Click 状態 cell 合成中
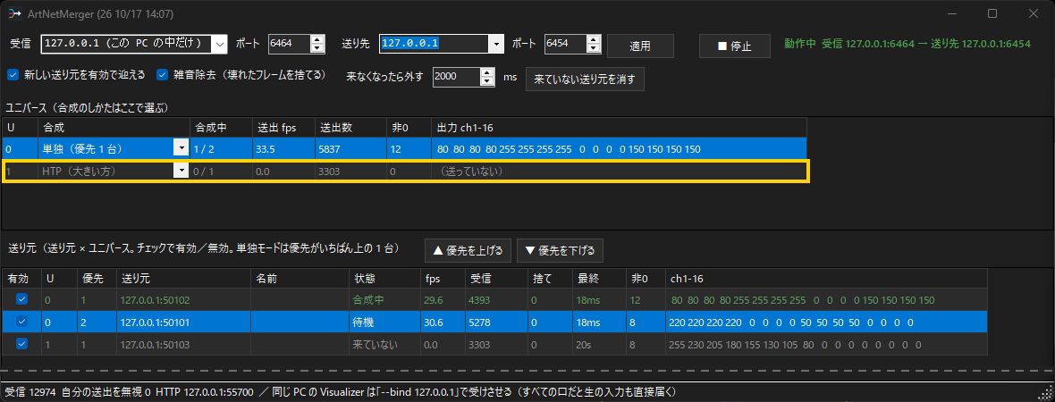Viewport: 1055px width, 402px height. [x=384, y=300]
